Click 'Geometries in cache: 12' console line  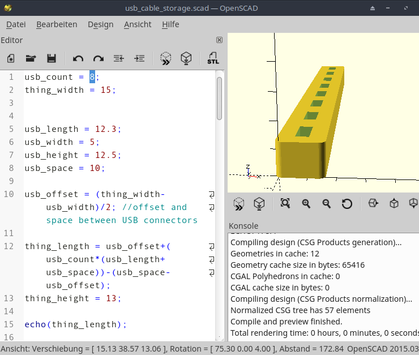coord(275,254)
